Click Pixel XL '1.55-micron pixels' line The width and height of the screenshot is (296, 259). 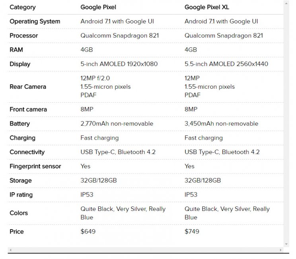click(210, 87)
